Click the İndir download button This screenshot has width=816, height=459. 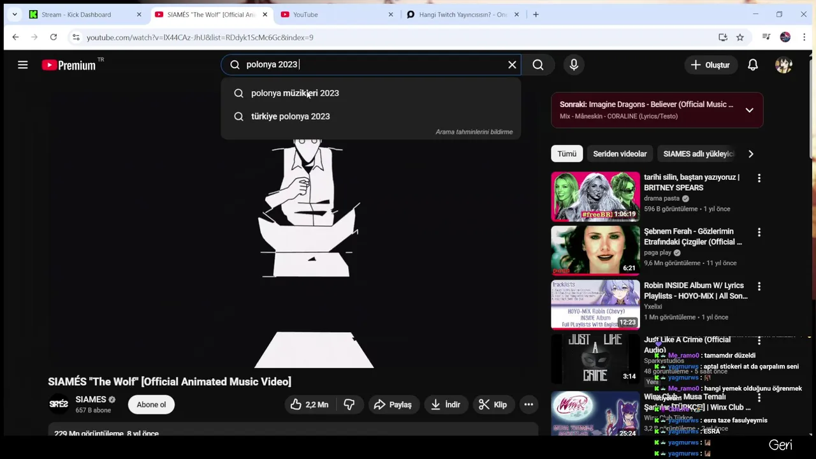pos(446,404)
